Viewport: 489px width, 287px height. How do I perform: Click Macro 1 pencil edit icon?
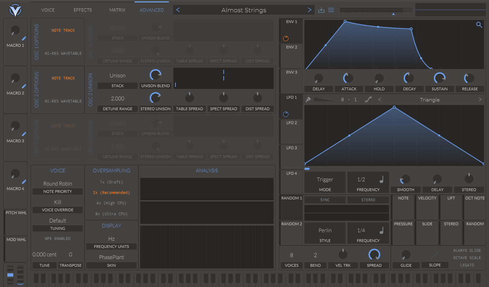24,38
